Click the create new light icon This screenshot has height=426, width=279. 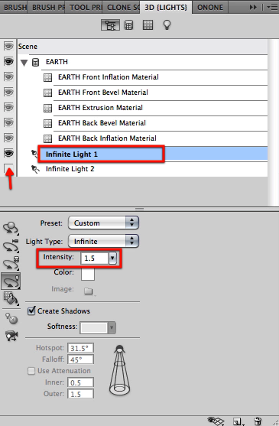click(238, 421)
